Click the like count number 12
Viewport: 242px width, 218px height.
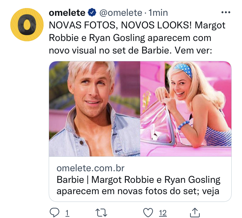point(163,213)
